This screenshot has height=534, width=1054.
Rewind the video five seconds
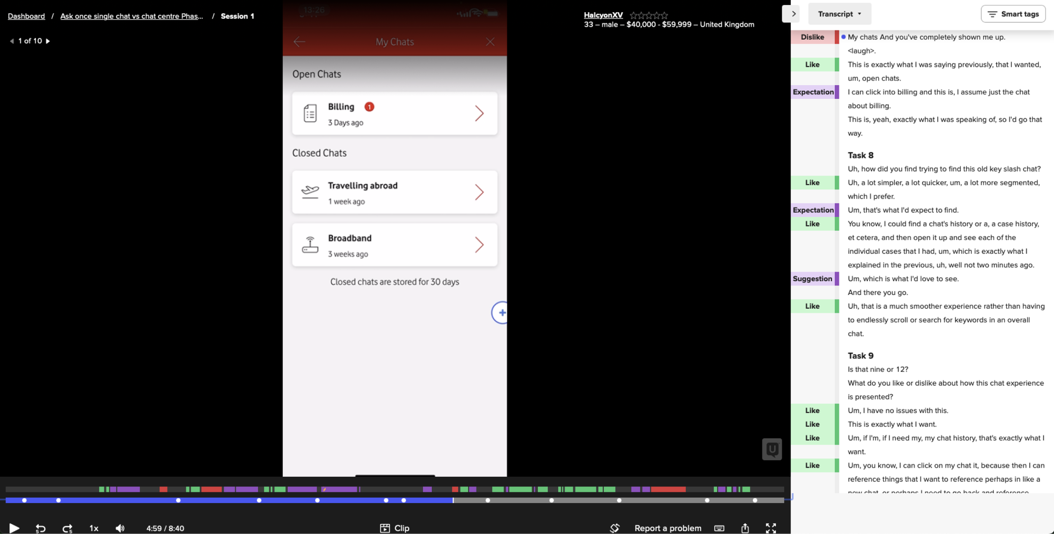point(40,528)
